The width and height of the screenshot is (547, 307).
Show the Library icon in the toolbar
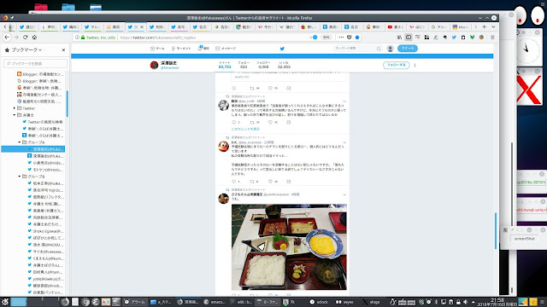399,38
